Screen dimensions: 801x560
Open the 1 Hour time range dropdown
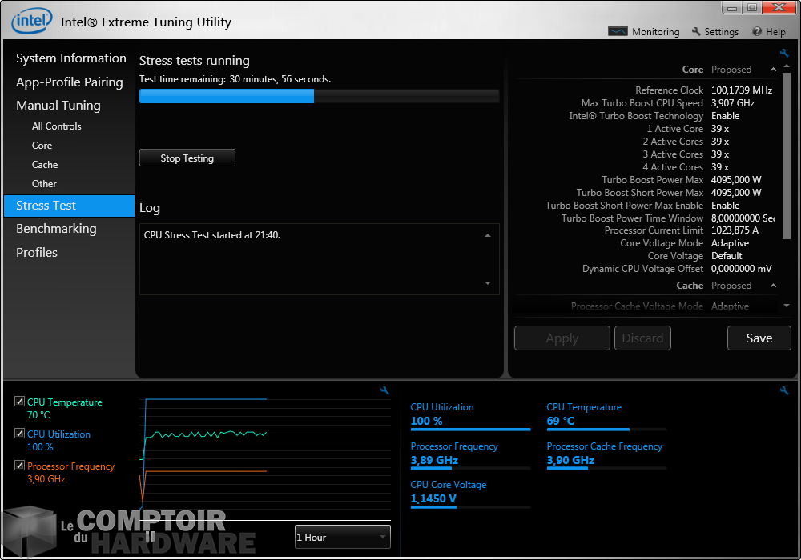(x=342, y=537)
